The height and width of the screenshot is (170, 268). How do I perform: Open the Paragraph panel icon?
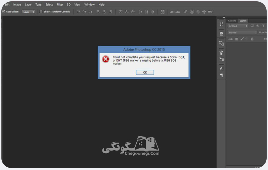pos(222,75)
